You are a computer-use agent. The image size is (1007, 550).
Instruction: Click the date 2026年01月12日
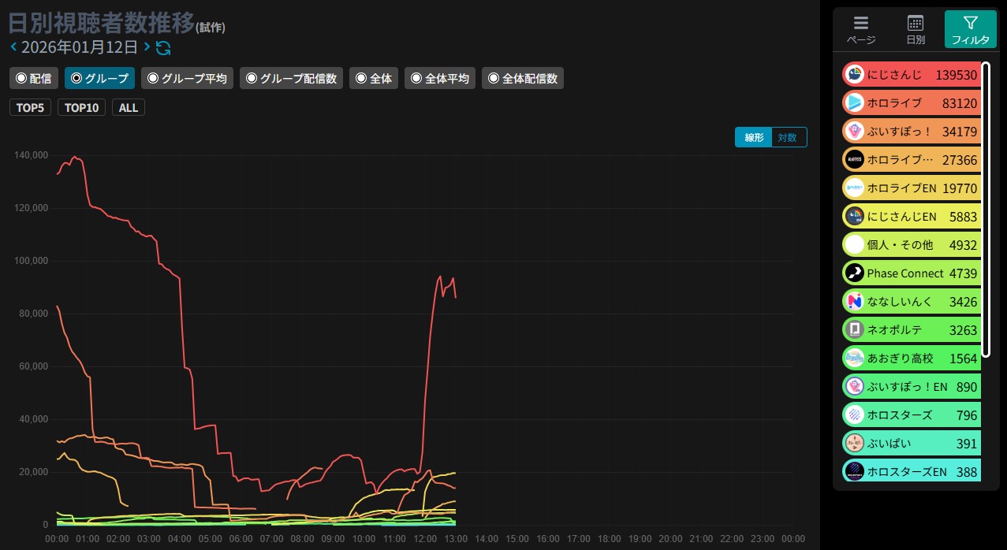[x=80, y=47]
